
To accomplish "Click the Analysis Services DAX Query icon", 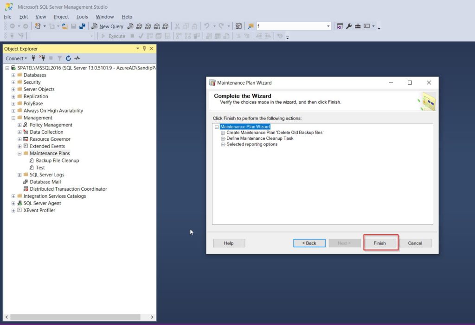I will coord(166,26).
